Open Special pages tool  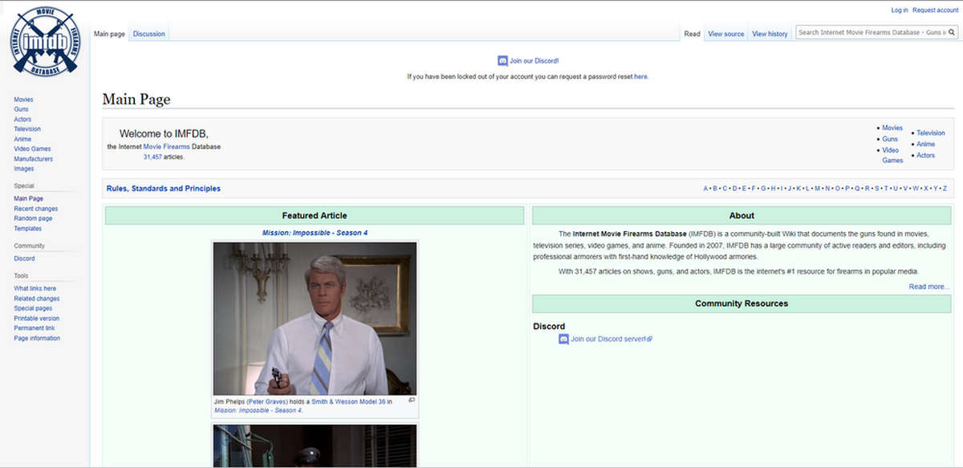[x=33, y=308]
